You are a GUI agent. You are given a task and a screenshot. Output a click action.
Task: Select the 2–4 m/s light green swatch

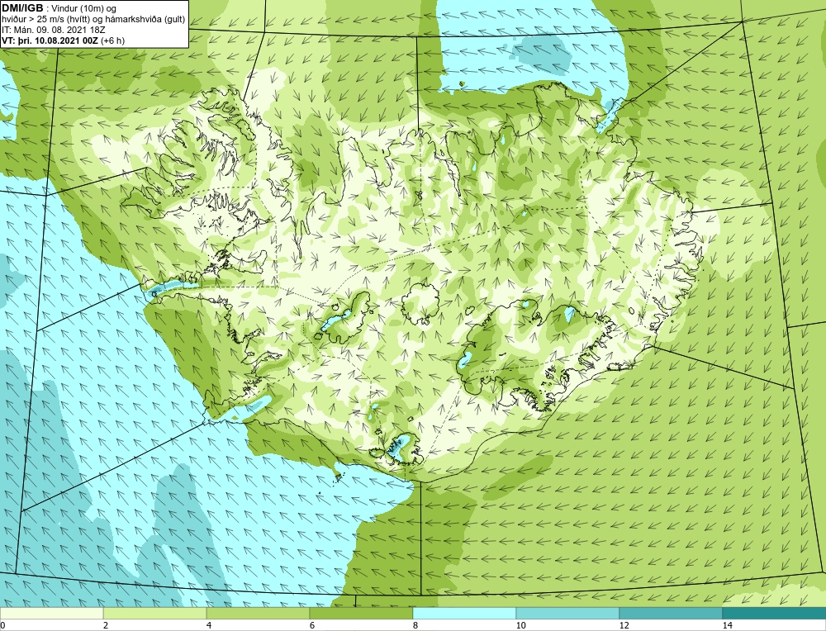155,613
